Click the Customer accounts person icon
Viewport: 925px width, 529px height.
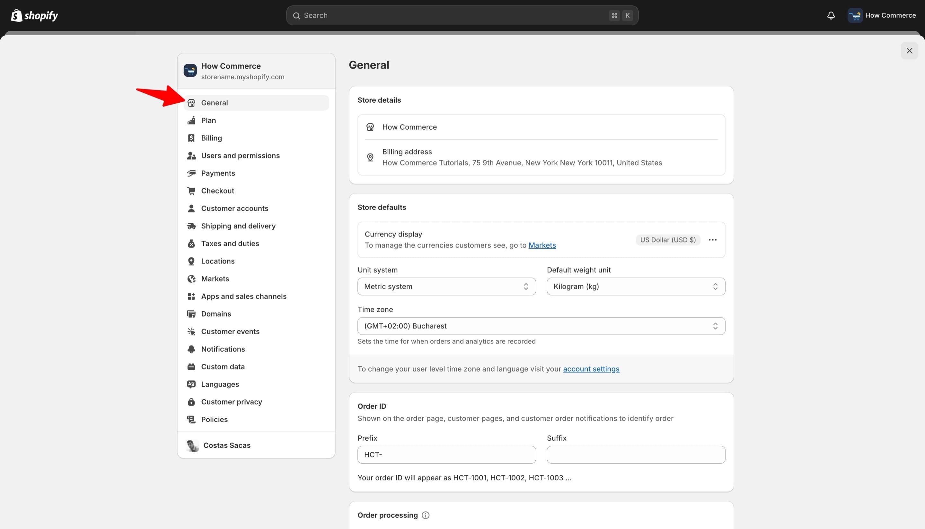(x=191, y=208)
